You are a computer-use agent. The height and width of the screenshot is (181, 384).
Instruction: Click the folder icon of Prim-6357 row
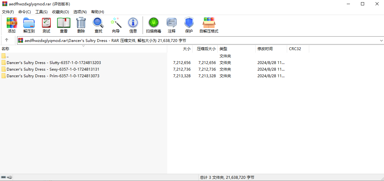tap(3, 76)
